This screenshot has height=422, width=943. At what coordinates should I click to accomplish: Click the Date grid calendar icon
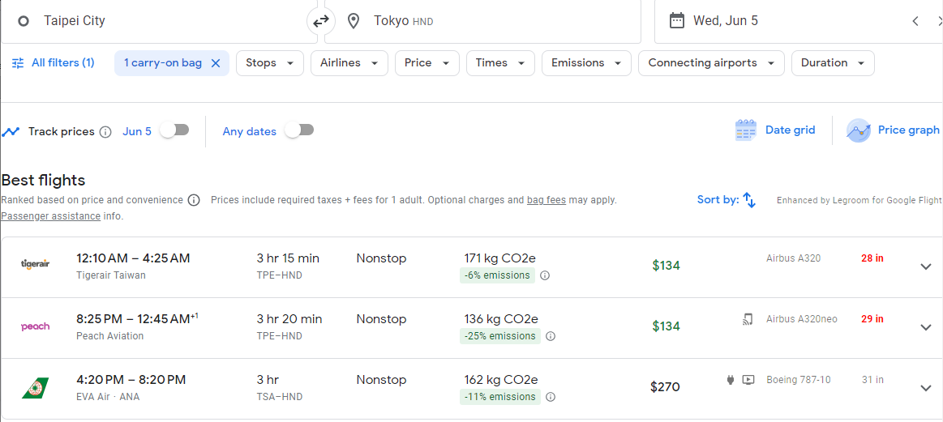click(x=745, y=130)
